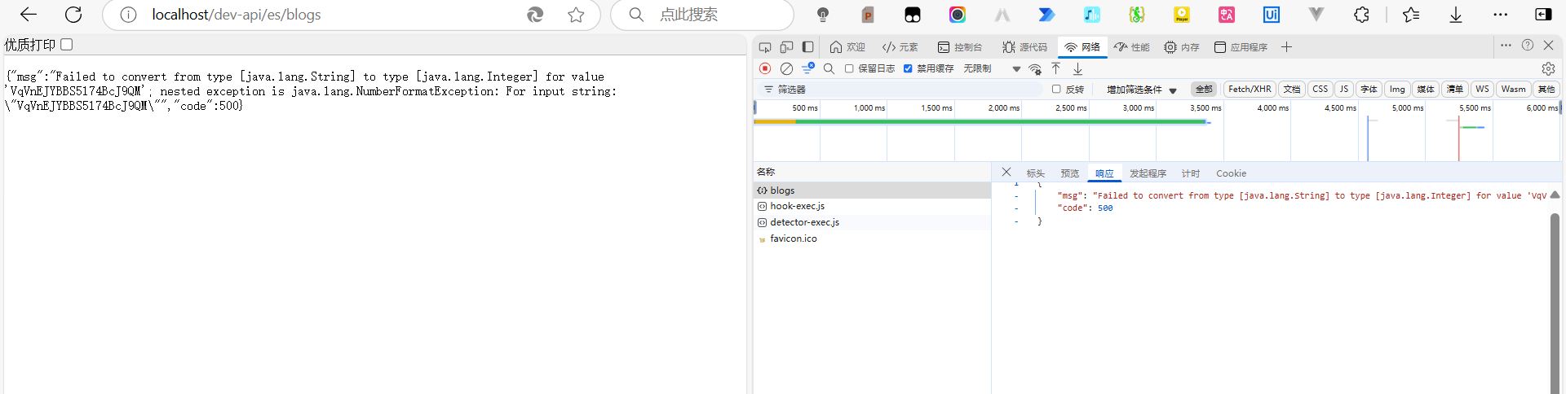1566x394 pixels.
Task: Toggle device emulation mode
Action: coord(786,47)
